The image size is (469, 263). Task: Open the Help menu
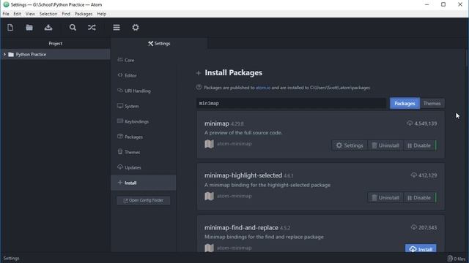(x=101, y=14)
